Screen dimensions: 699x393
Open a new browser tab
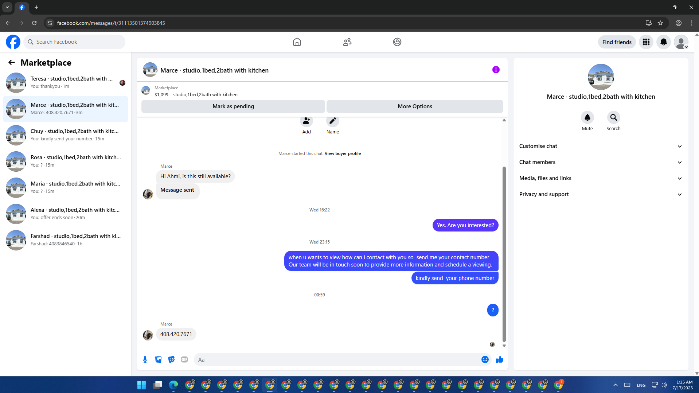click(36, 7)
